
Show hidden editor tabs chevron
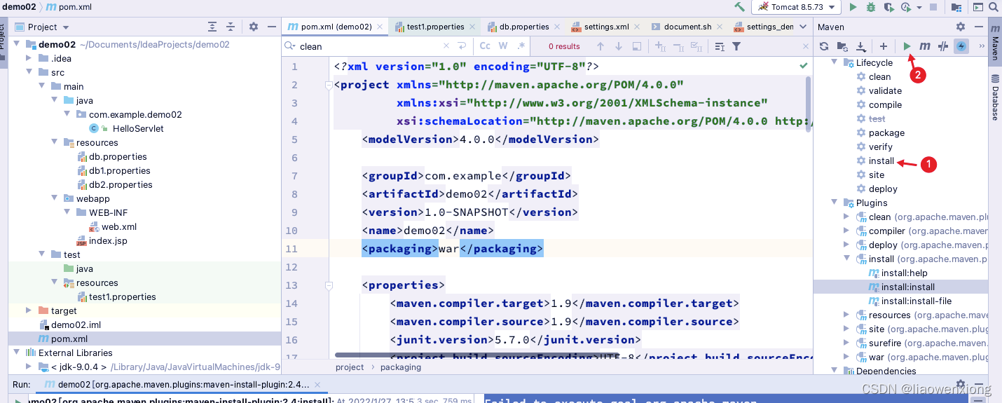click(802, 27)
